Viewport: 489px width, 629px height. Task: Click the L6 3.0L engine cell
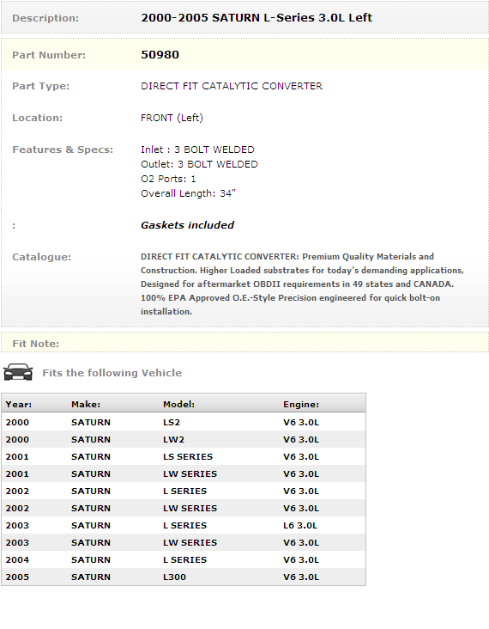pos(300,526)
